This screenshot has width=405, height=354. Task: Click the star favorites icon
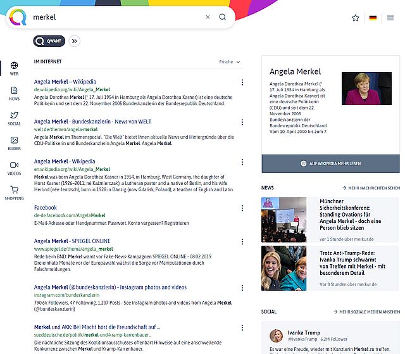click(x=356, y=18)
